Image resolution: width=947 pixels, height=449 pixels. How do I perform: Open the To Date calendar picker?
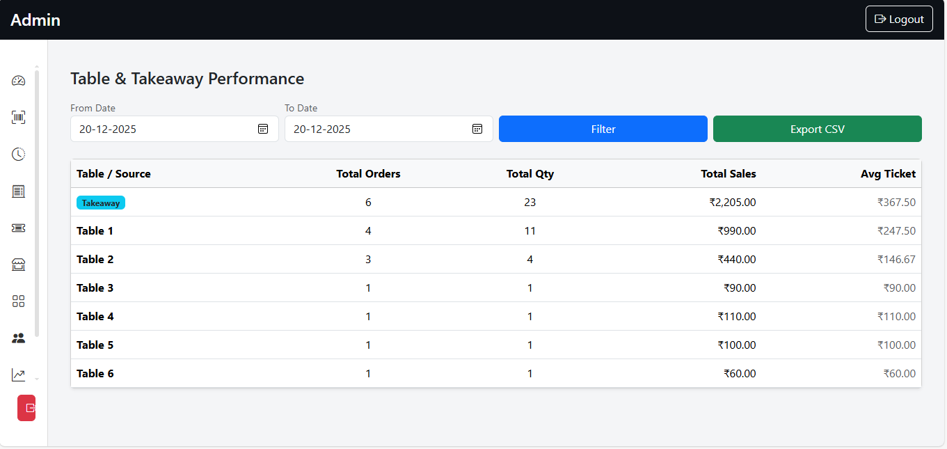[477, 129]
